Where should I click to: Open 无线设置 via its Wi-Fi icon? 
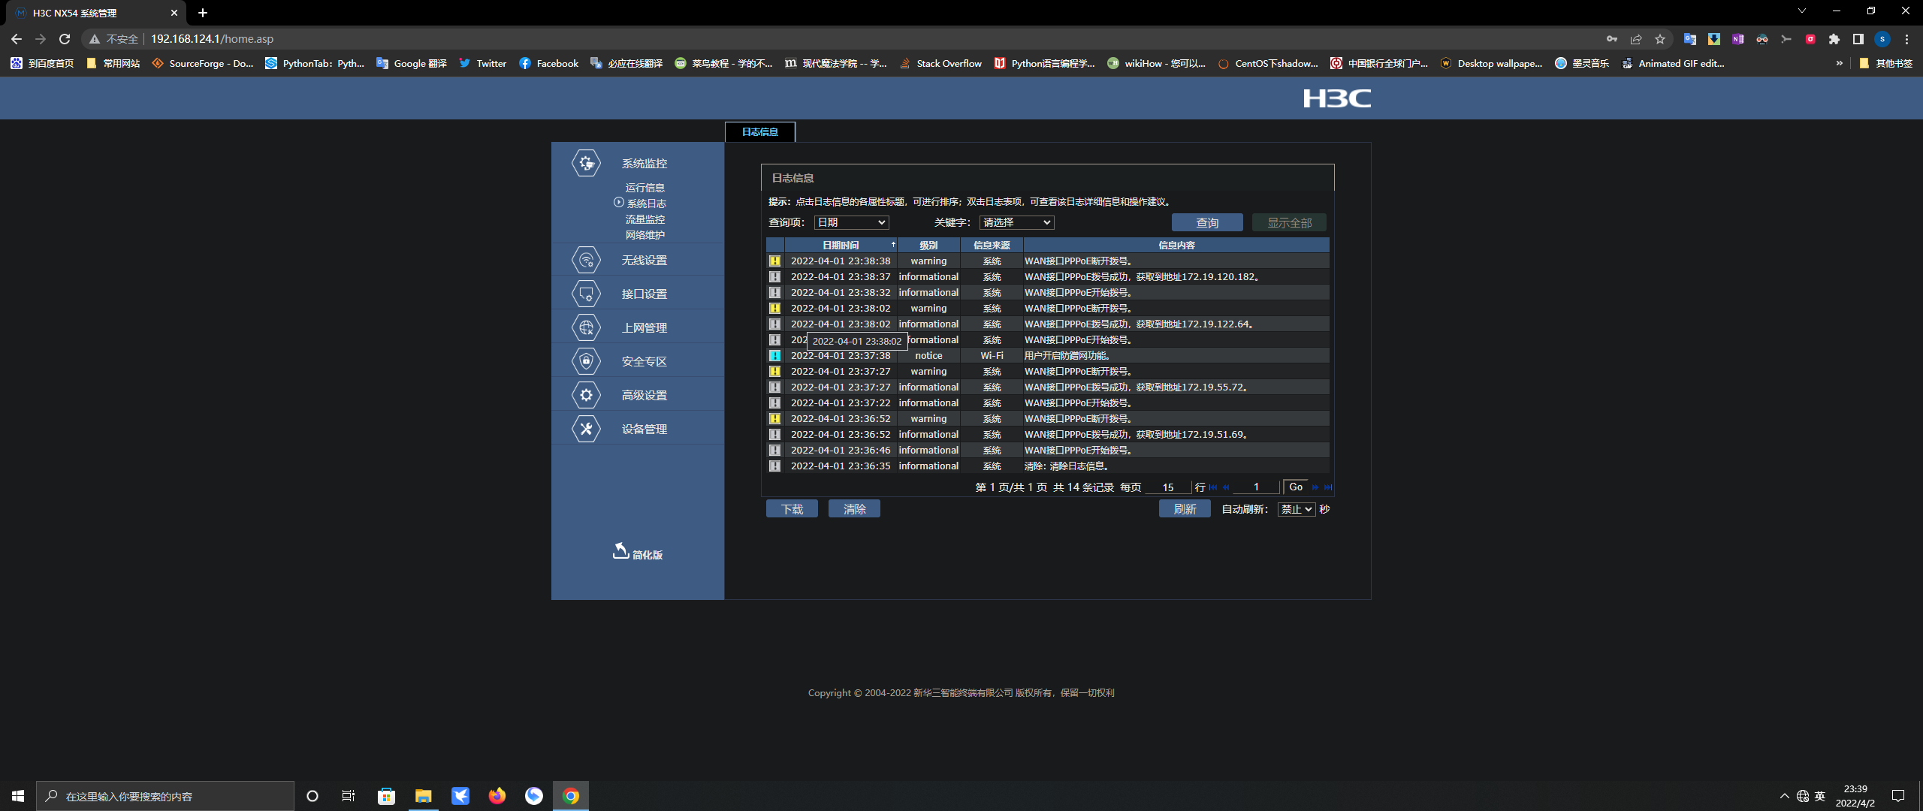586,260
